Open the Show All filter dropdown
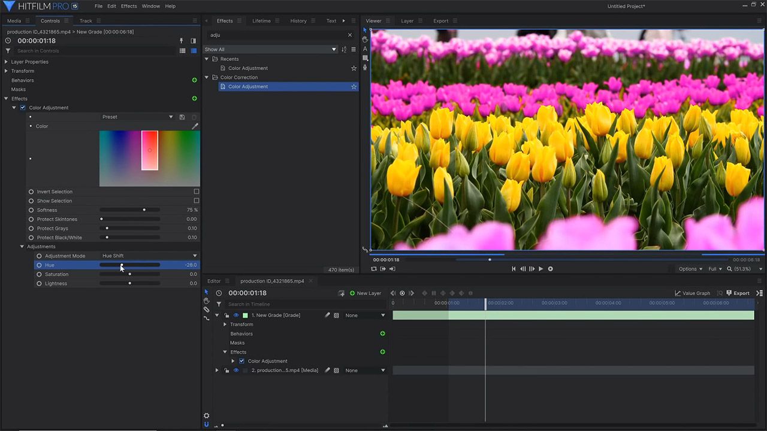Screen dimensions: 767x431 click(270, 50)
